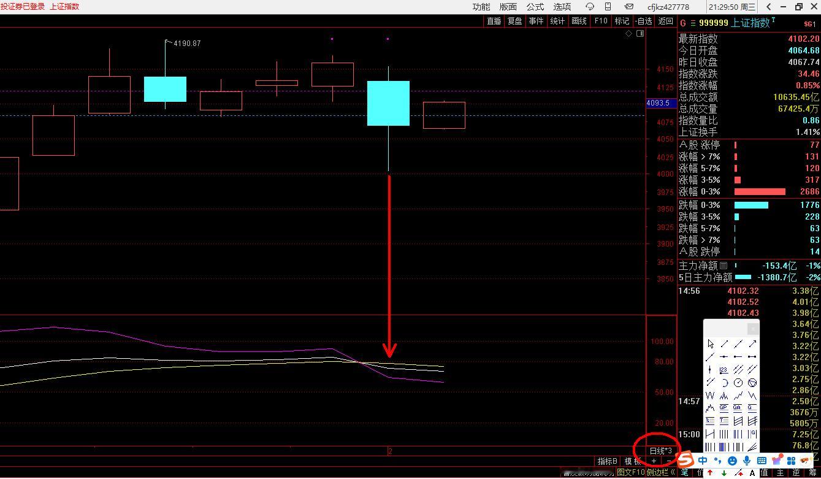Expand the -自选 watchlist option
Image resolution: width=821 pixels, height=479 pixels.
point(644,21)
